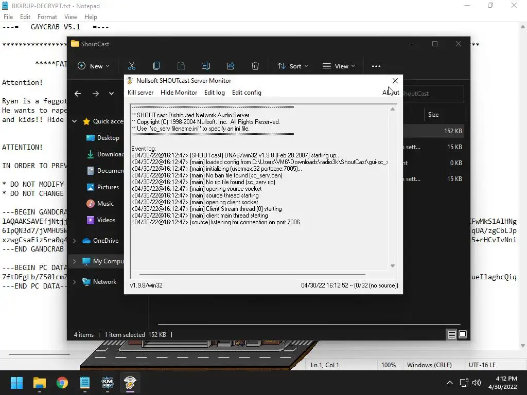Open the About menu in SHOUTcast Monitor
The height and width of the screenshot is (395, 527).
pos(391,93)
